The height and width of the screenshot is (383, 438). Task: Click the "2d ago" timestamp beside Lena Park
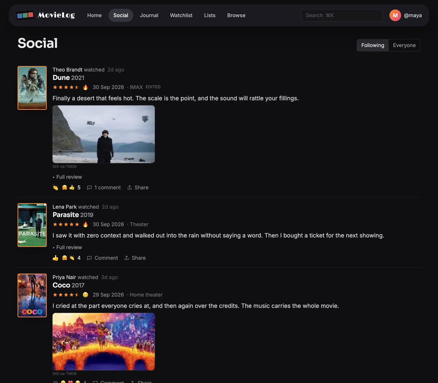(110, 207)
